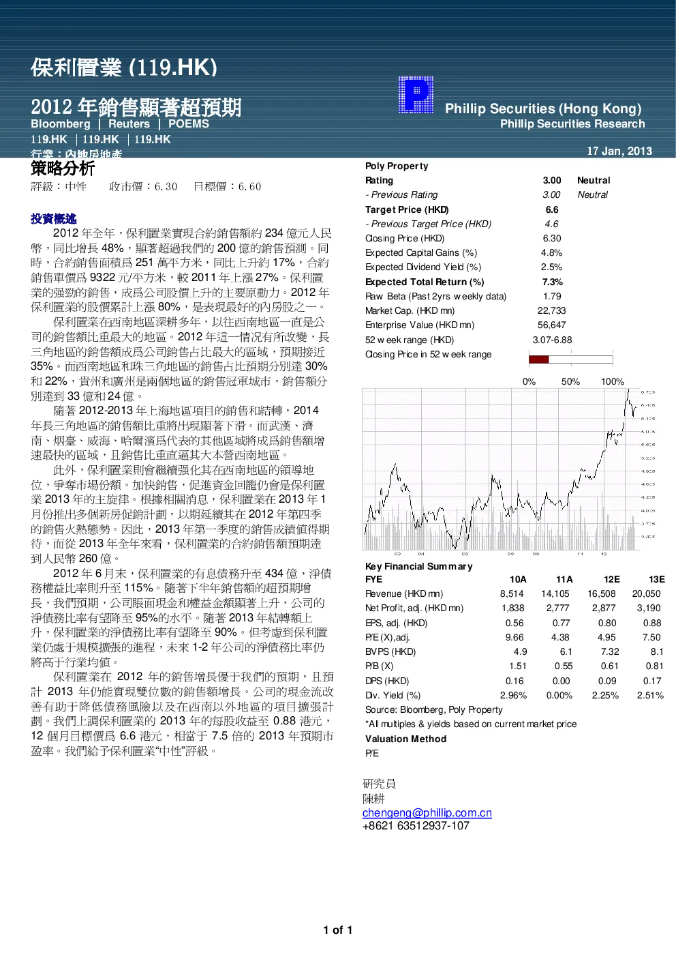Select the title 保利置業 (119.HK)
Viewport: 676px width, 957px height.
pyautogui.click(x=124, y=67)
